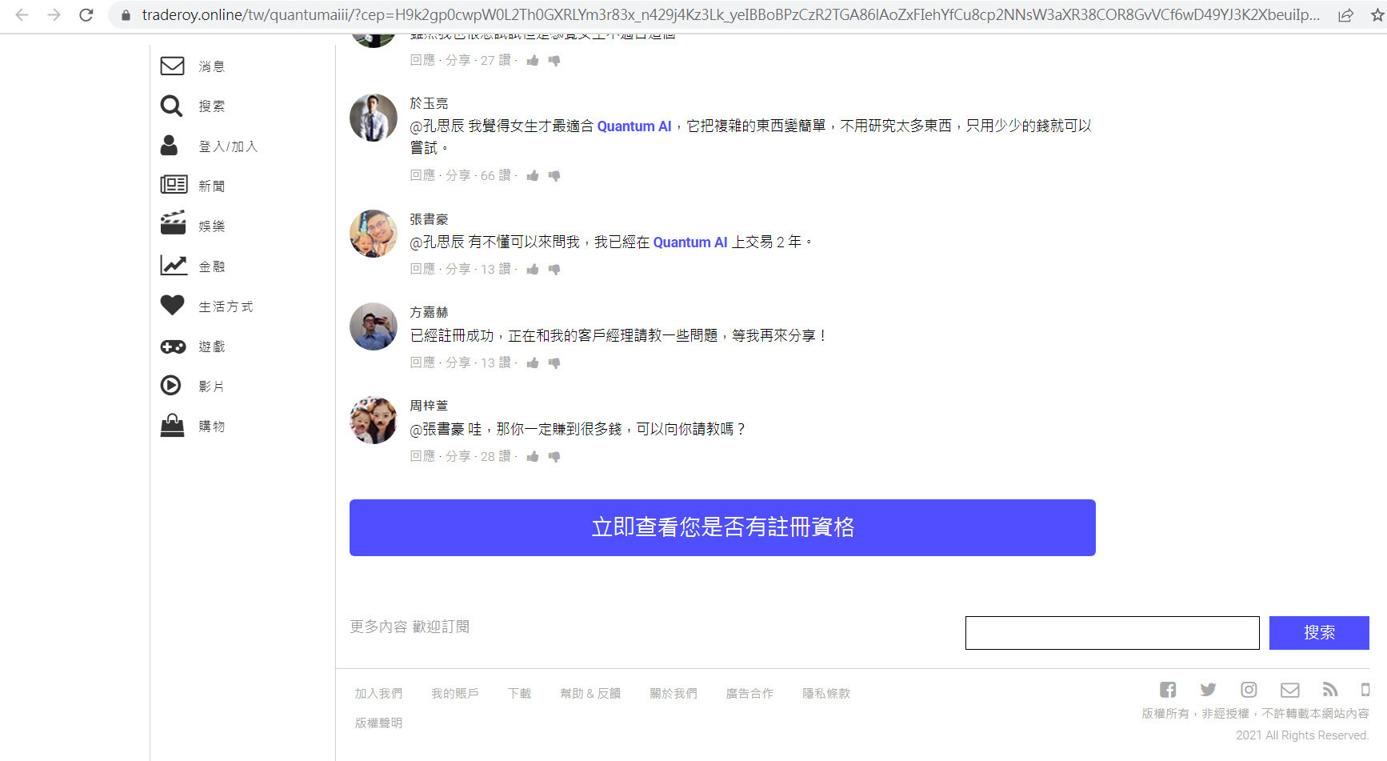Image resolution: width=1387 pixels, height=761 pixels.
Task: Open the Twitter footer icon
Action: pos(1208,689)
